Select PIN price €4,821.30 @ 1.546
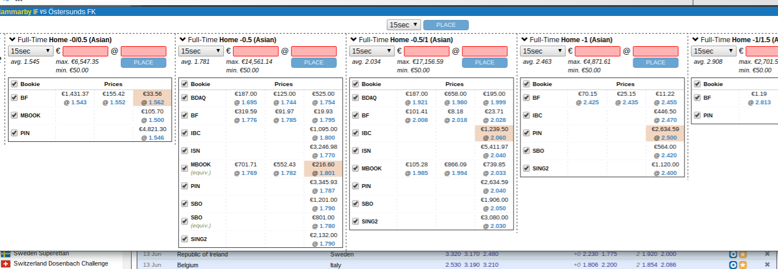 pyautogui.click(x=152, y=133)
